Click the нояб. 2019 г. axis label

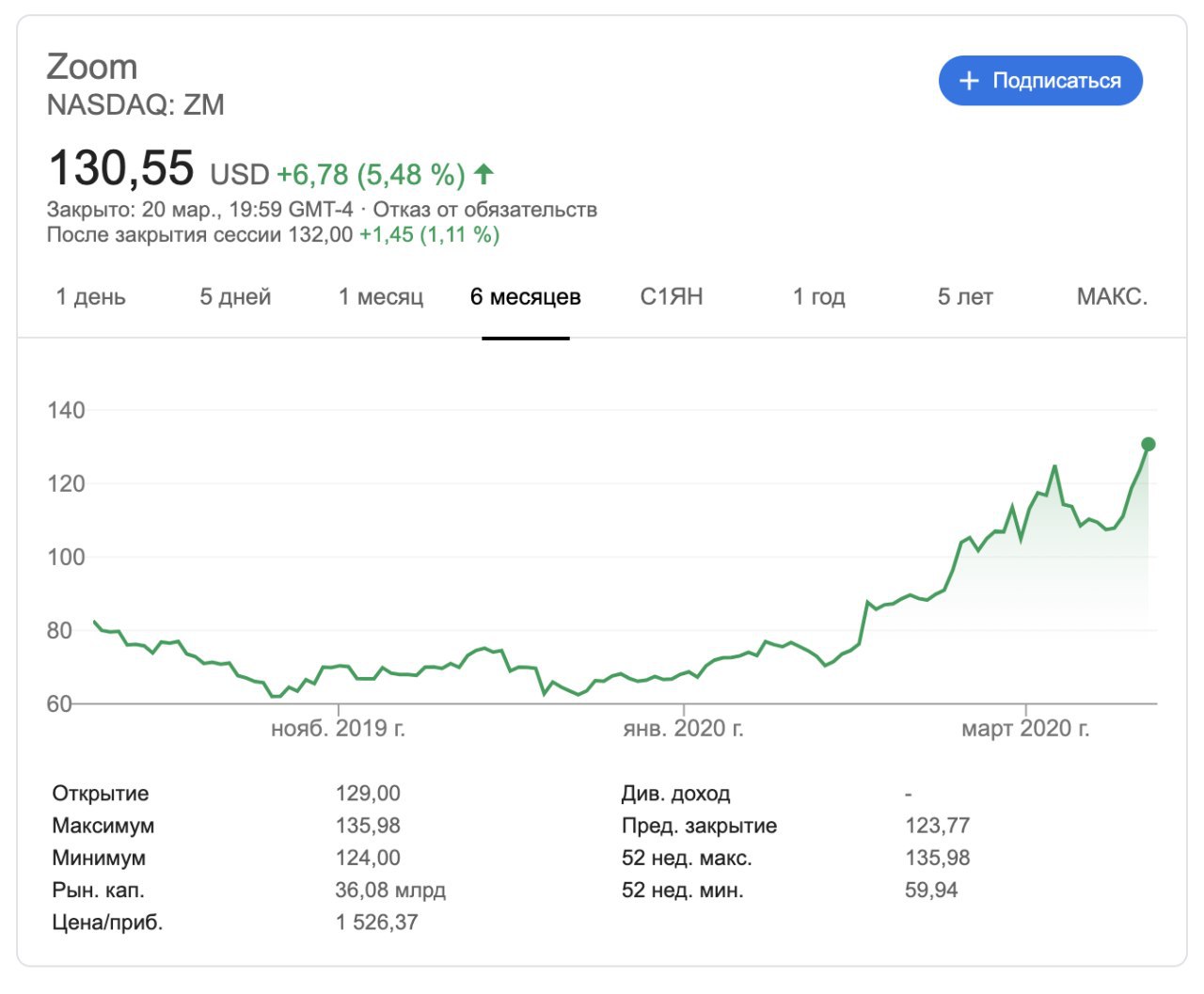(x=338, y=729)
